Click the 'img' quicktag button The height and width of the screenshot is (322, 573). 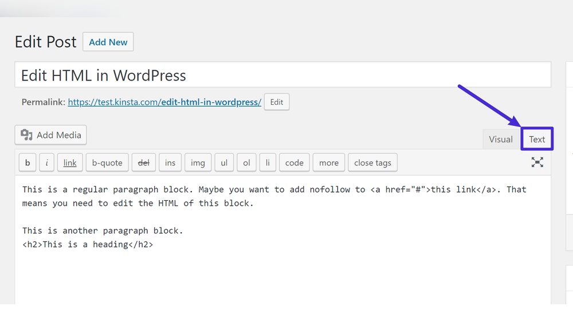[198, 162]
